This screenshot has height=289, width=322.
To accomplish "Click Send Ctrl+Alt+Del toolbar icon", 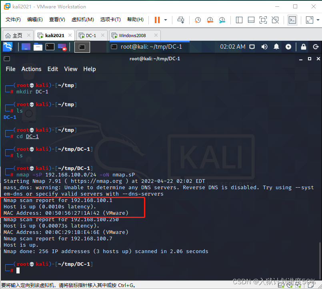I will (x=181, y=20).
